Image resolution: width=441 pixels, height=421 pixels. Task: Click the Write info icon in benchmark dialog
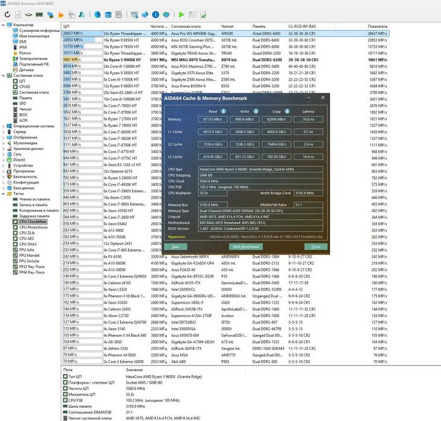click(255, 111)
